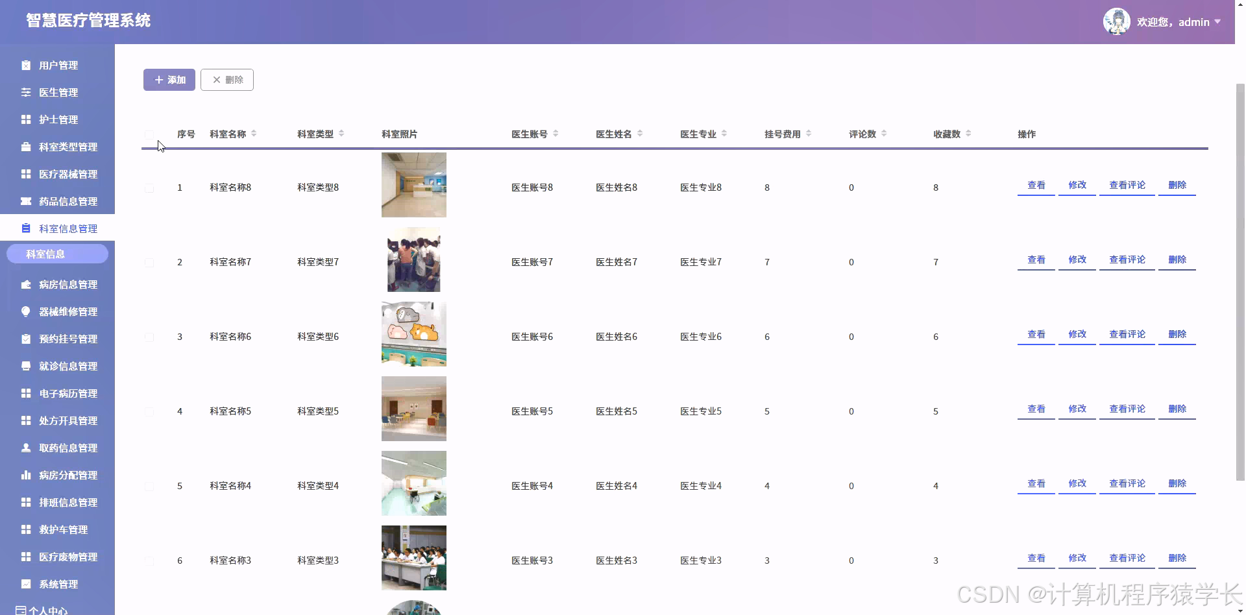Sort by the 科室名称 column arrows
The height and width of the screenshot is (615, 1246).
(x=254, y=134)
